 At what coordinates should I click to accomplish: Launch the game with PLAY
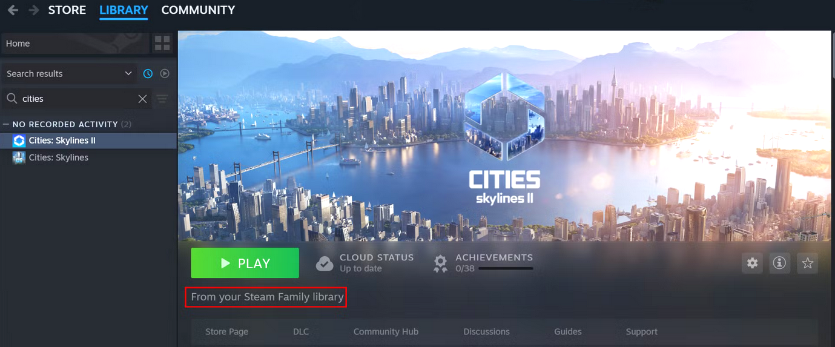[245, 263]
